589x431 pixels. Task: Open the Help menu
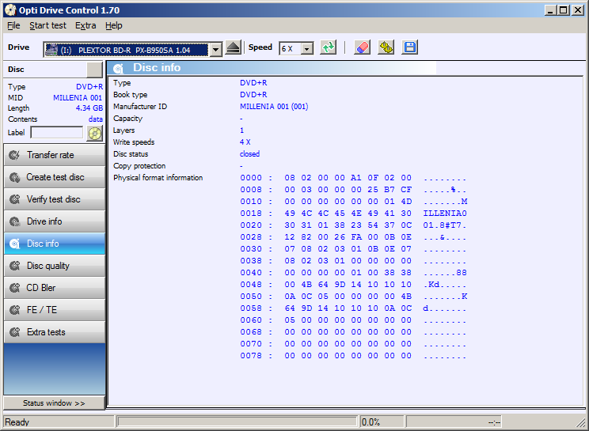pos(113,25)
